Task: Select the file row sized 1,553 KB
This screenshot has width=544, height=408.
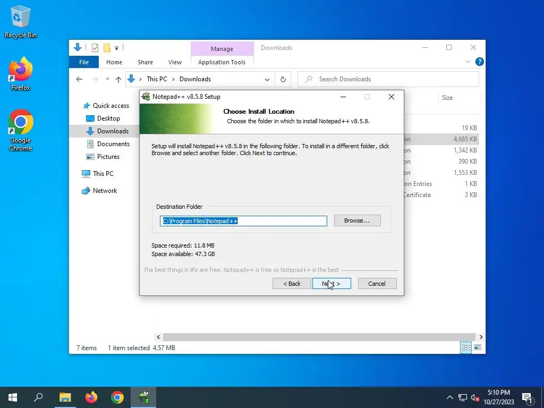Action: click(441, 173)
